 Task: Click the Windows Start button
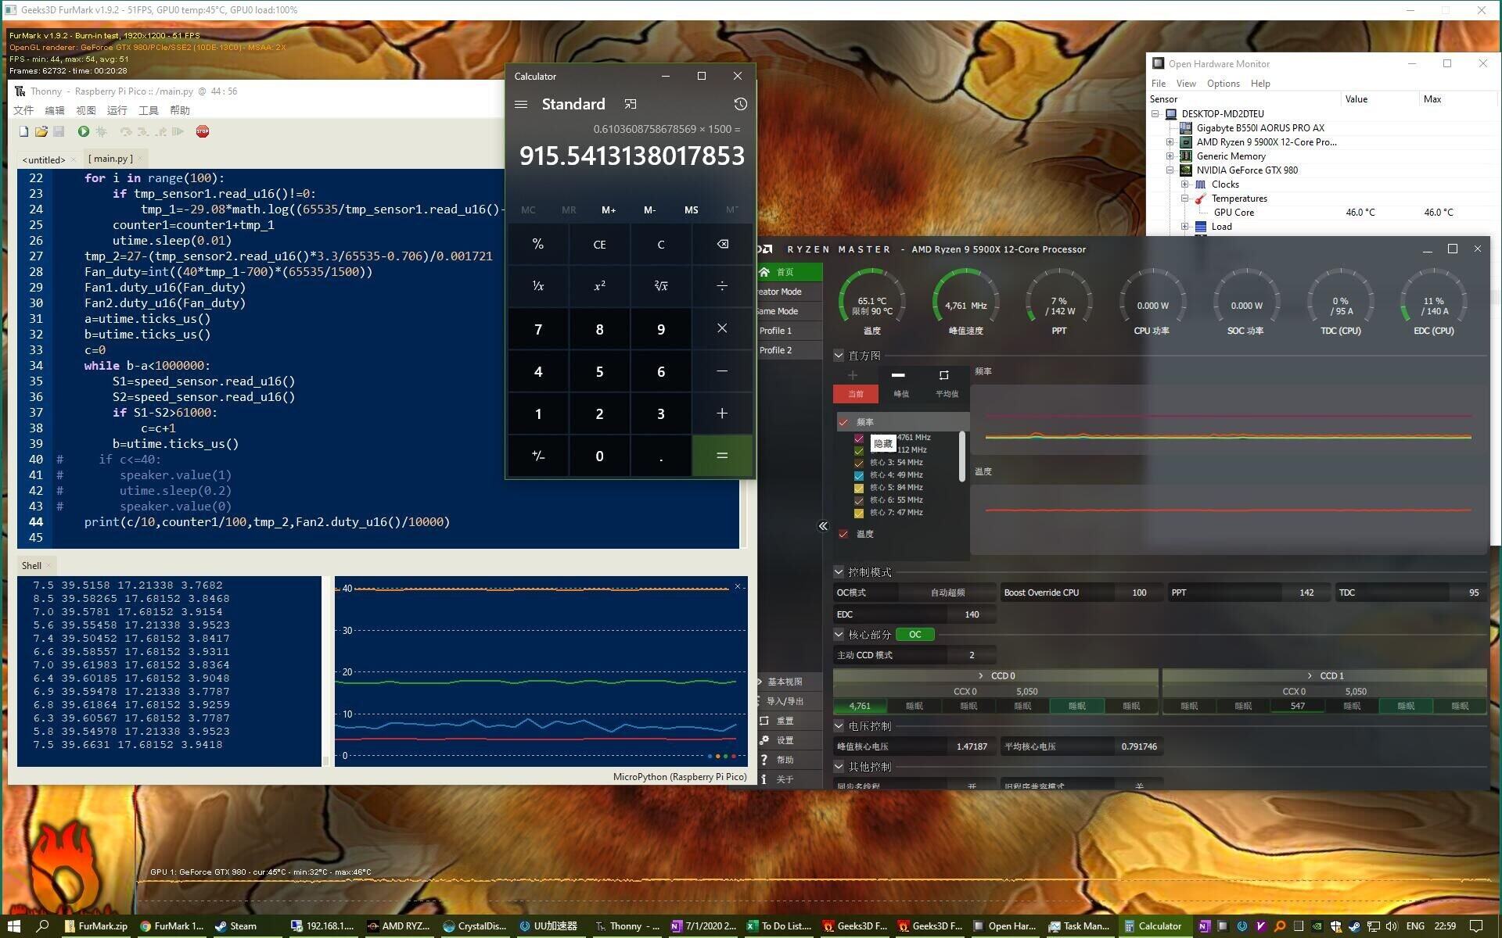click(14, 925)
